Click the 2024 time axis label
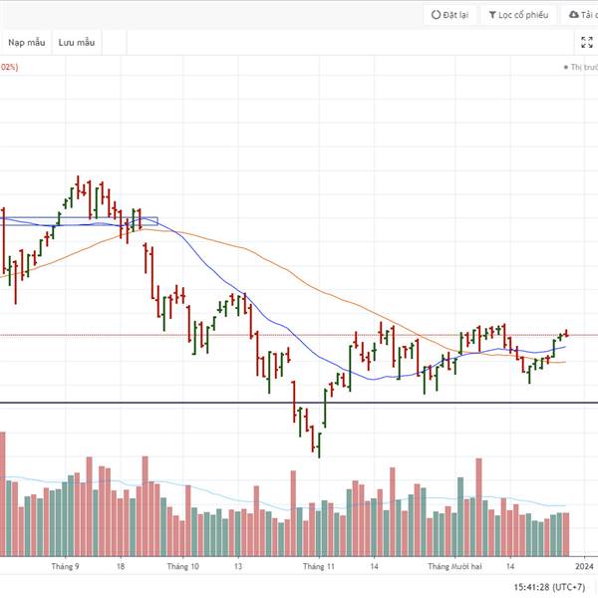This screenshot has width=598, height=598. (584, 566)
